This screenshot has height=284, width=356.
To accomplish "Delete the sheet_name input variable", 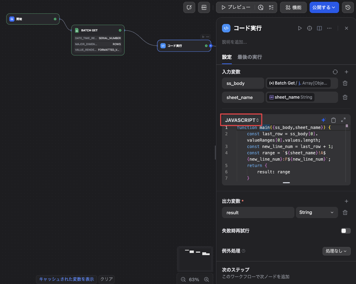I will click(345, 97).
